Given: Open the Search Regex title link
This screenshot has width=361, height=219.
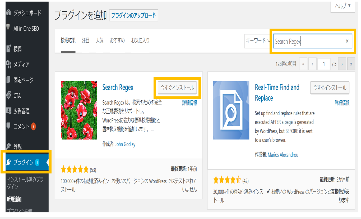Looking at the screenshot, I should 118,87.
